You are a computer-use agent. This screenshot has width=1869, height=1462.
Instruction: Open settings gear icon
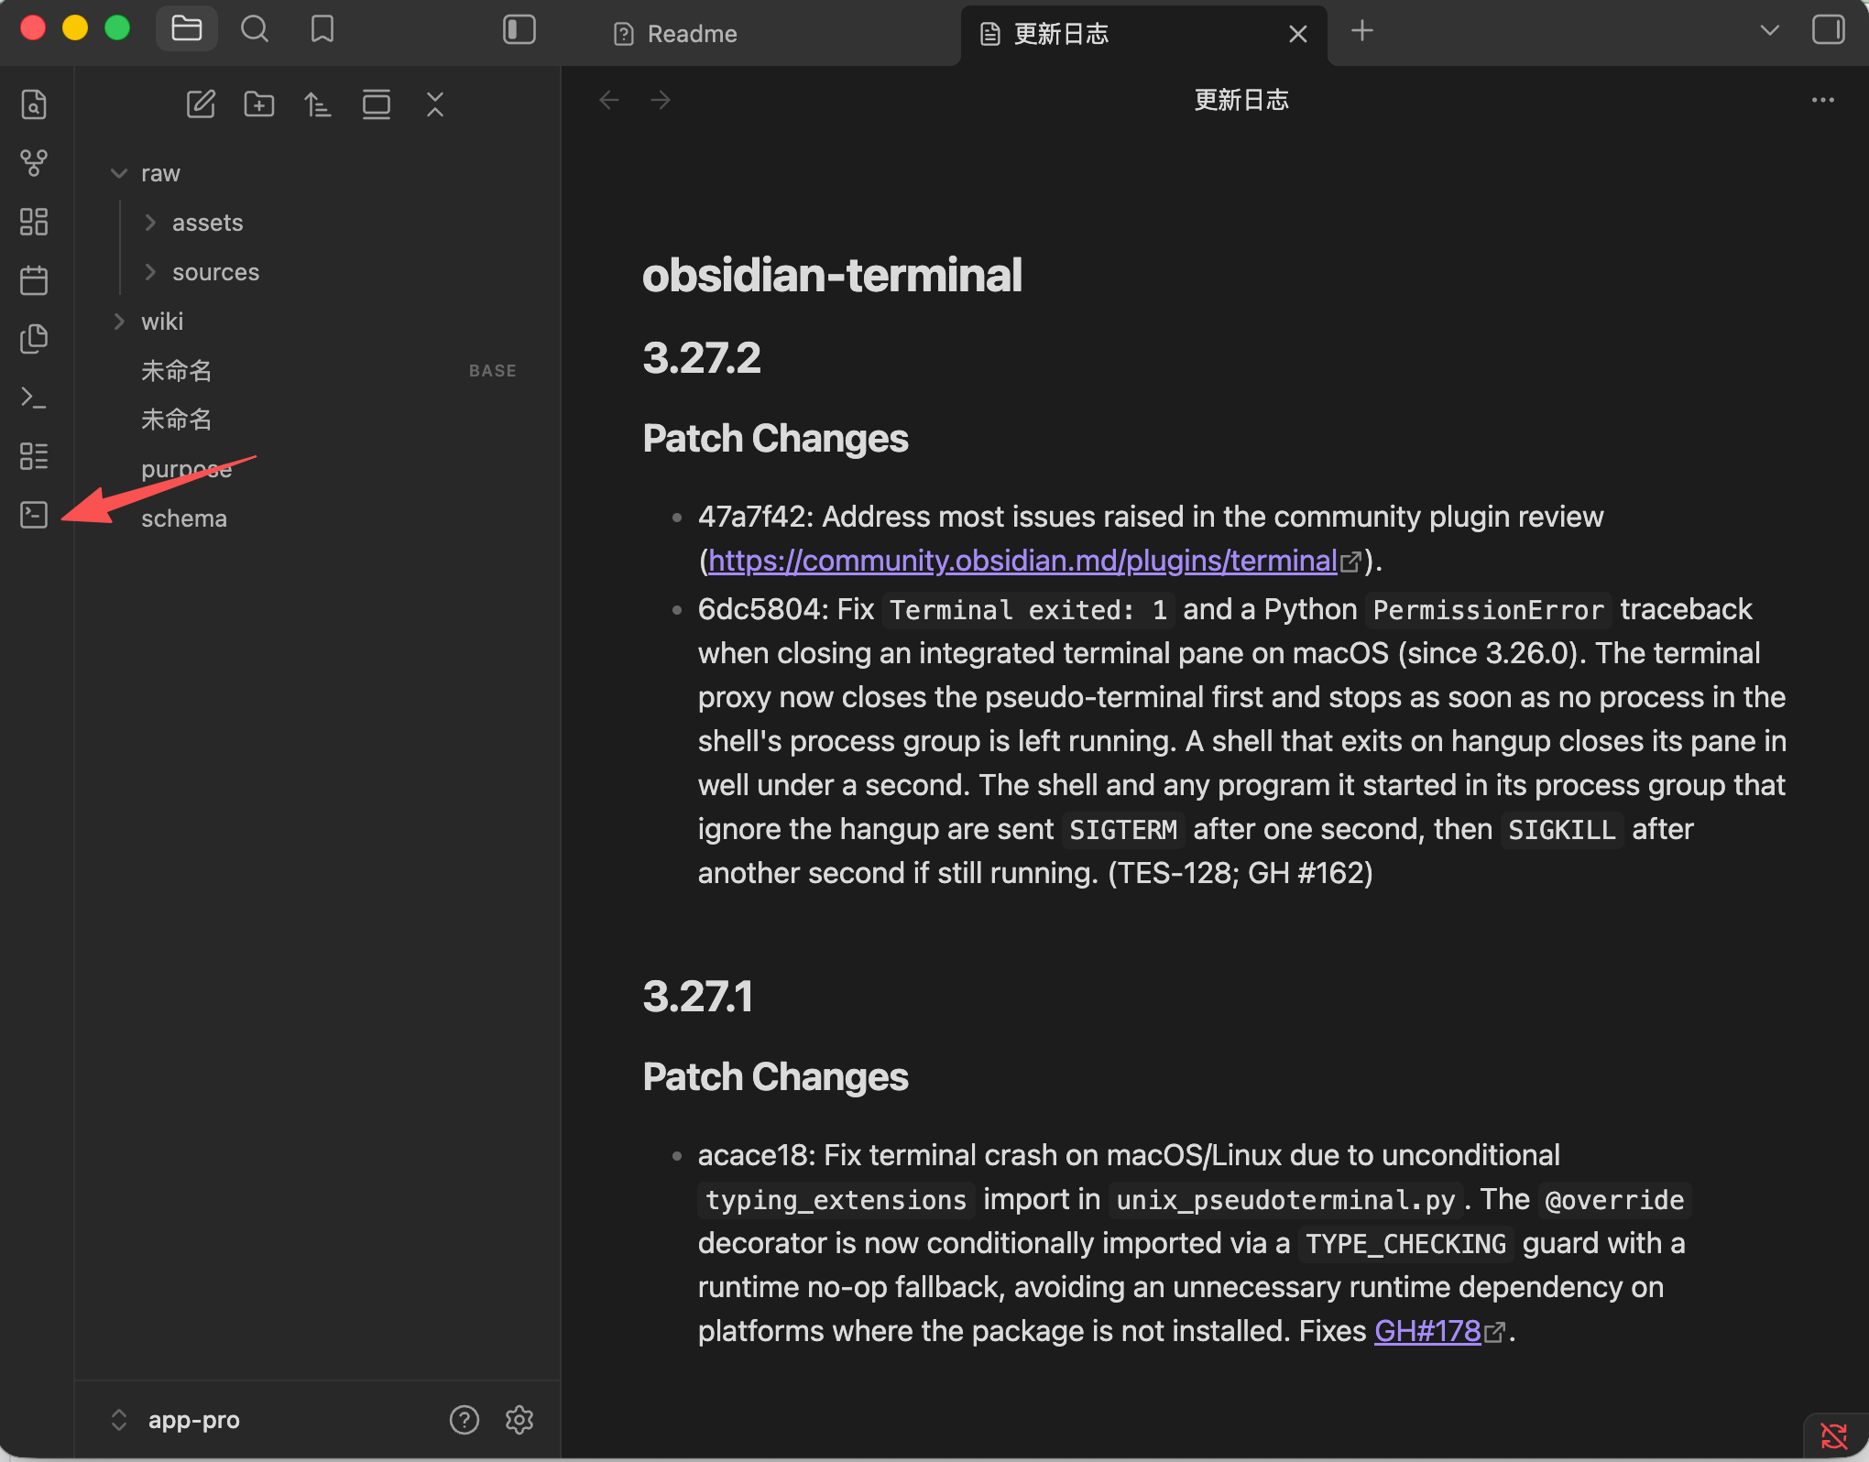pos(519,1420)
